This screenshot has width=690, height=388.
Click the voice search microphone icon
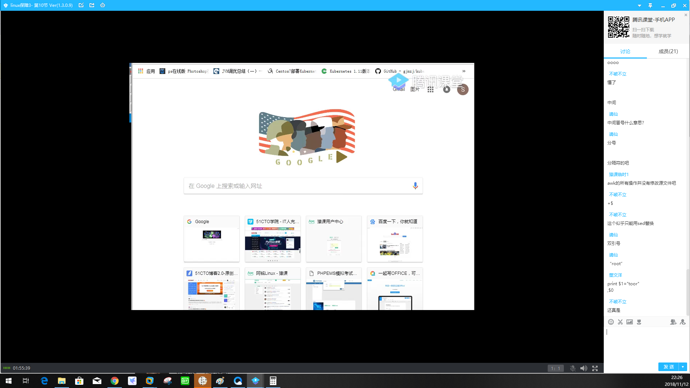pos(415,186)
